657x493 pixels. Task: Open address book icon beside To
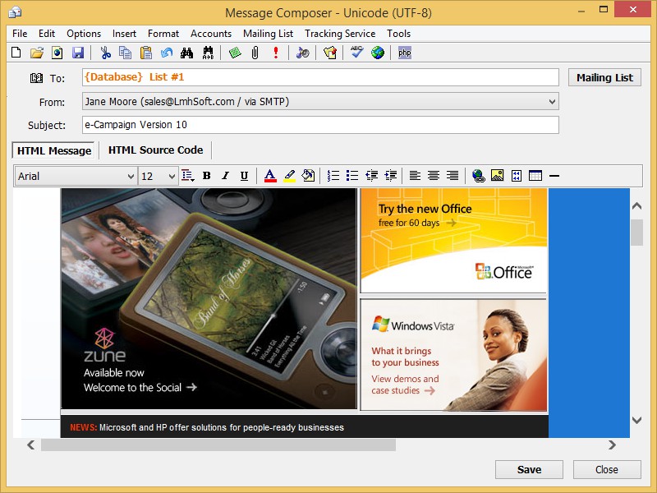(x=36, y=78)
